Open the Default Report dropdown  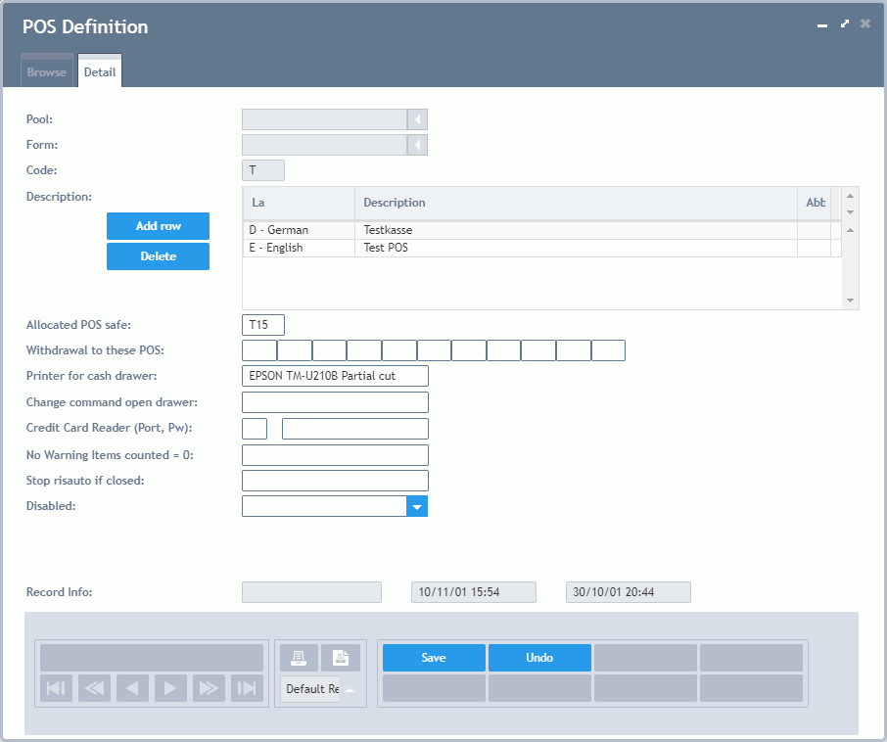pos(350,689)
